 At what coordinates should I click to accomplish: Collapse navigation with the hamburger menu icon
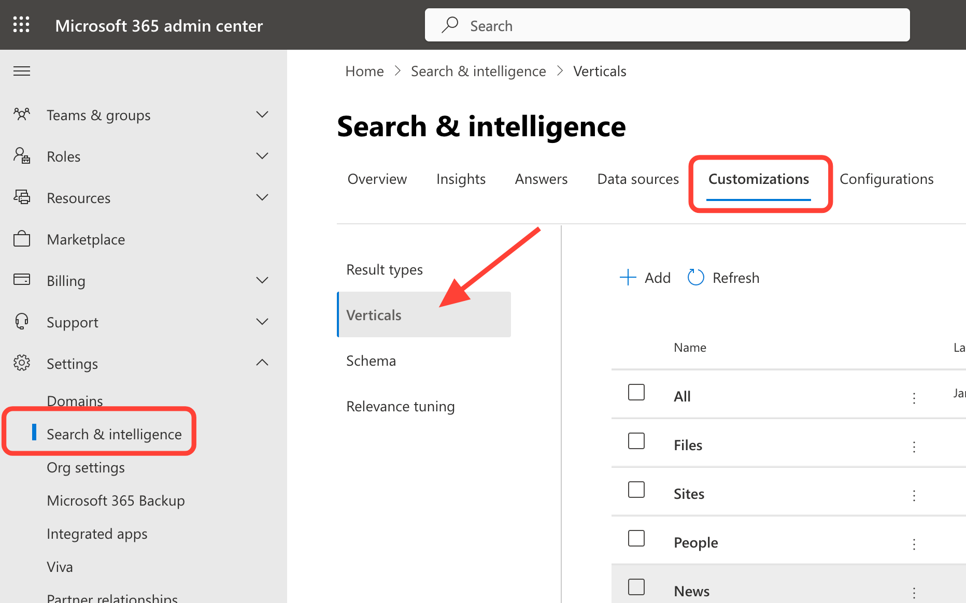[x=22, y=71]
